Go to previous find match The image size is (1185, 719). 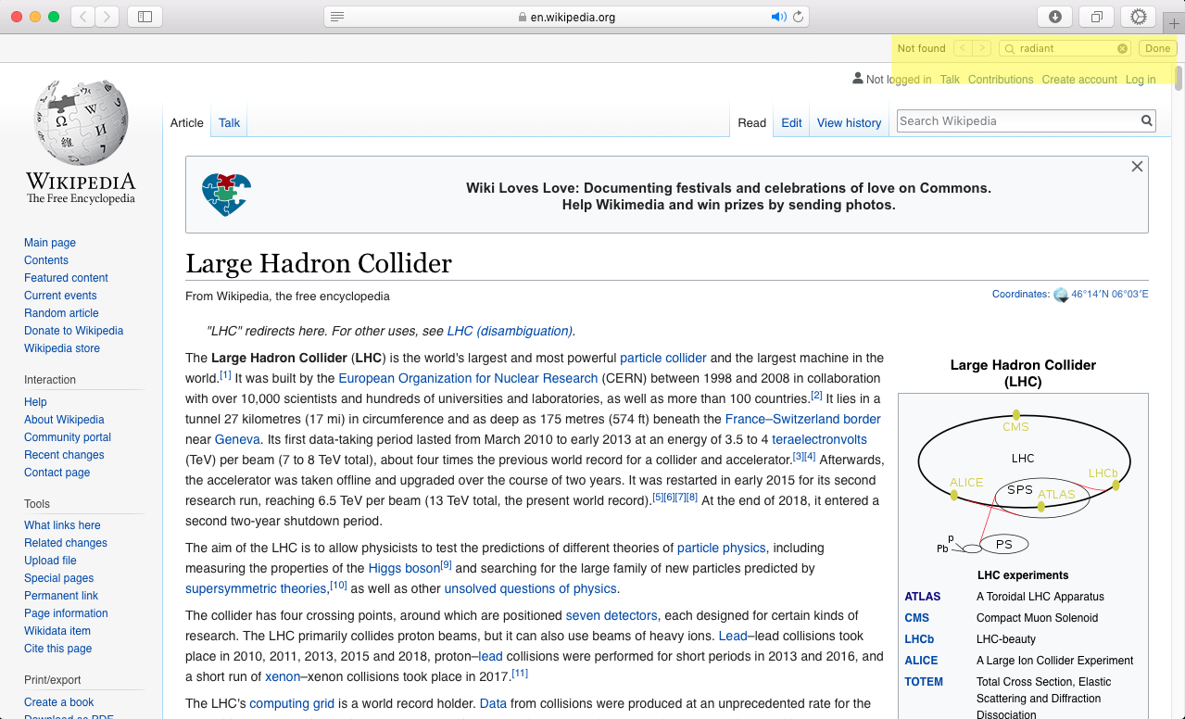tap(963, 48)
